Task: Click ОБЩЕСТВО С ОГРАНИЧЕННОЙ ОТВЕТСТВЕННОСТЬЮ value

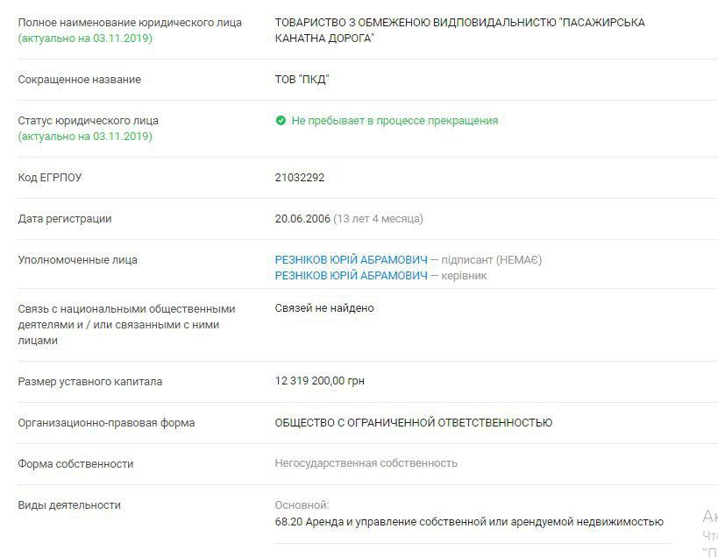Action: (414, 422)
